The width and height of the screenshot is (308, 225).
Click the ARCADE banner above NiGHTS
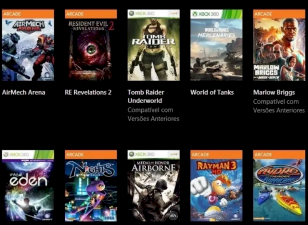click(x=91, y=154)
